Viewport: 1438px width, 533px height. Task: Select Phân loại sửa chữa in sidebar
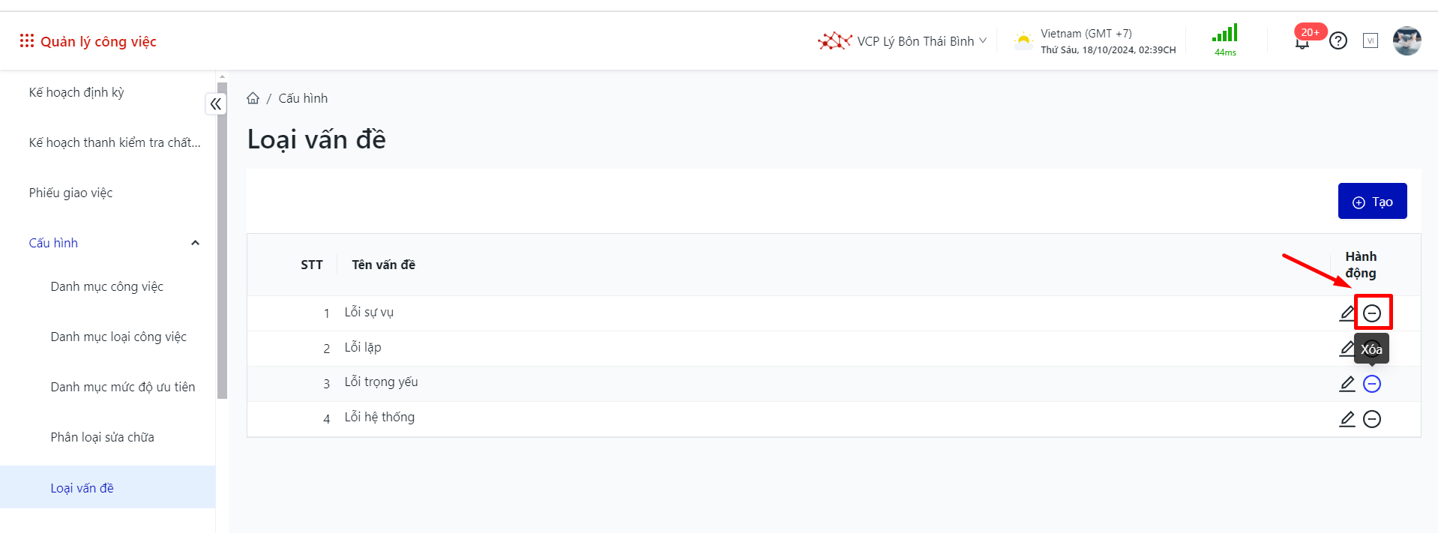[102, 437]
